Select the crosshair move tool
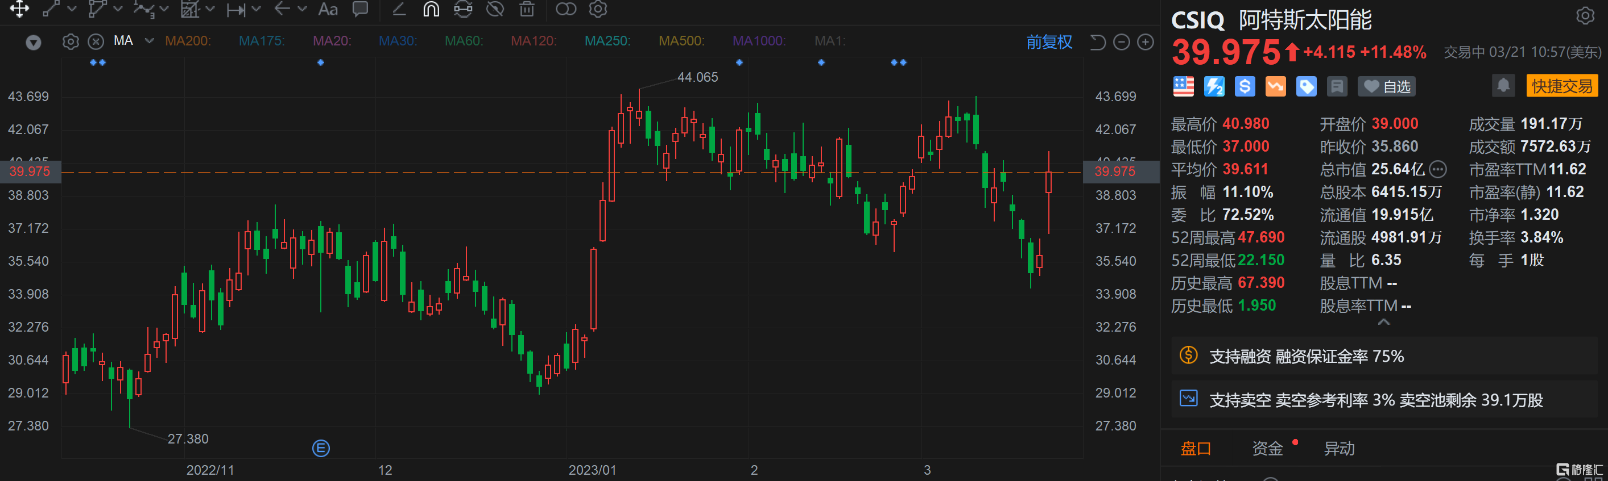Image resolution: width=1608 pixels, height=481 pixels. (19, 9)
